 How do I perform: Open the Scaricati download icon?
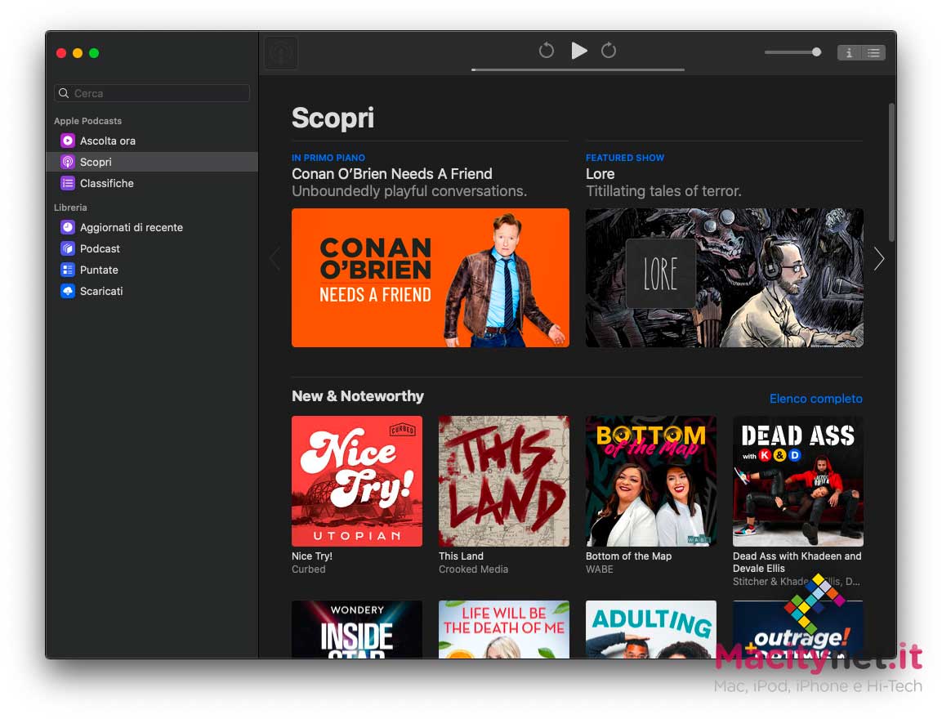68,291
